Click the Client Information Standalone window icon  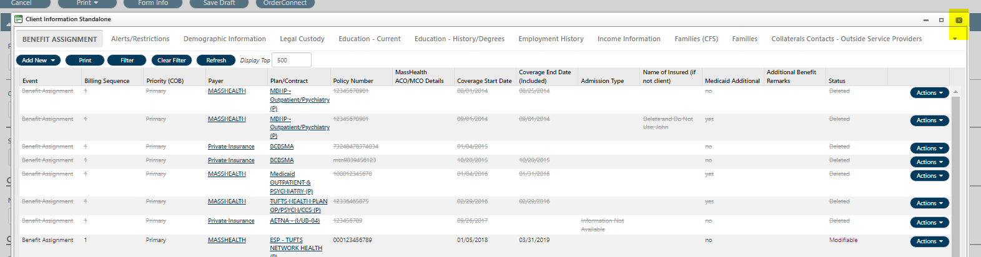pyautogui.click(x=19, y=19)
